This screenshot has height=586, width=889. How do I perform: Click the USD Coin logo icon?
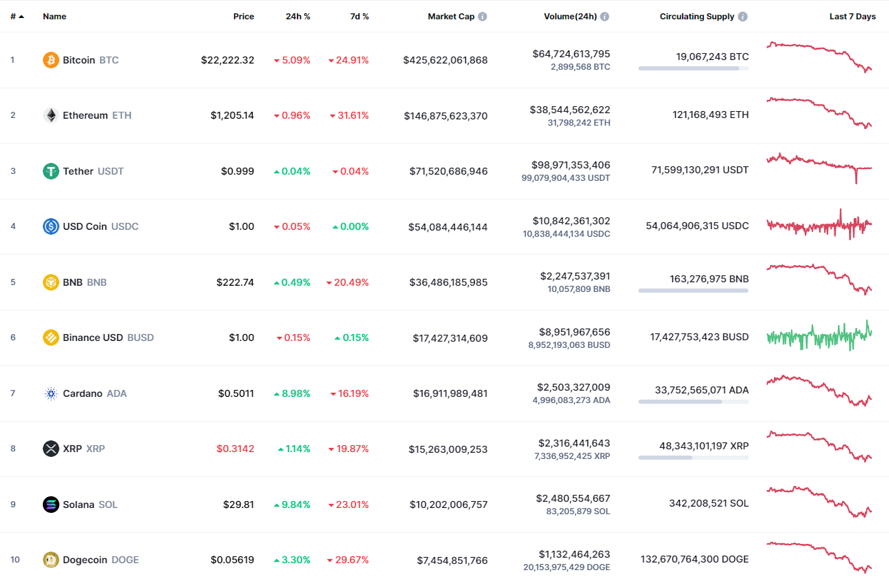point(51,226)
